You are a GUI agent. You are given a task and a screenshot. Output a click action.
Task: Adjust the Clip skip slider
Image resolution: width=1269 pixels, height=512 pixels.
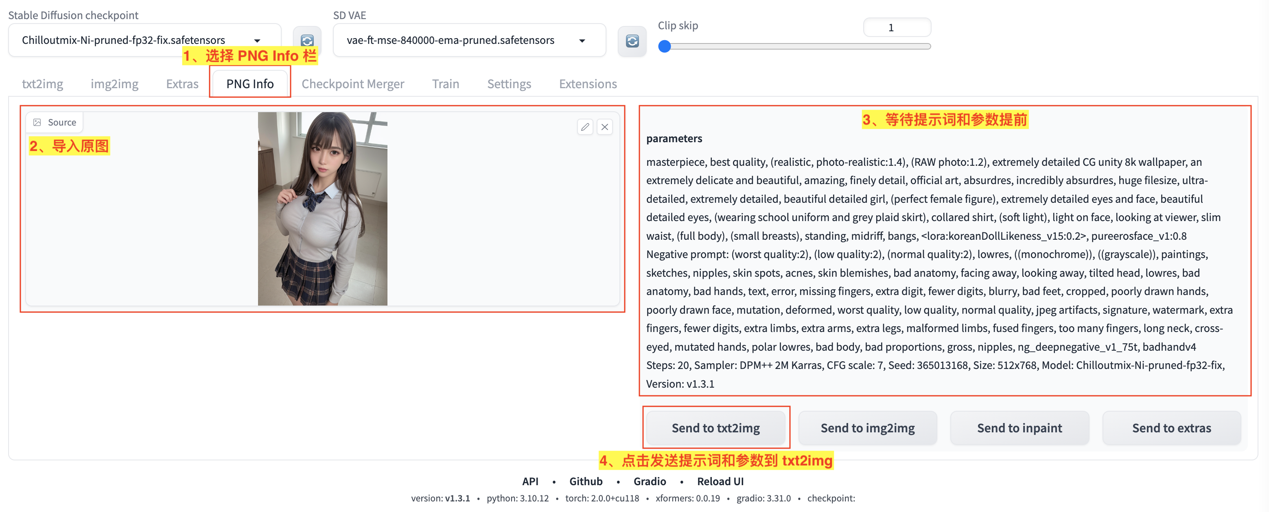664,46
